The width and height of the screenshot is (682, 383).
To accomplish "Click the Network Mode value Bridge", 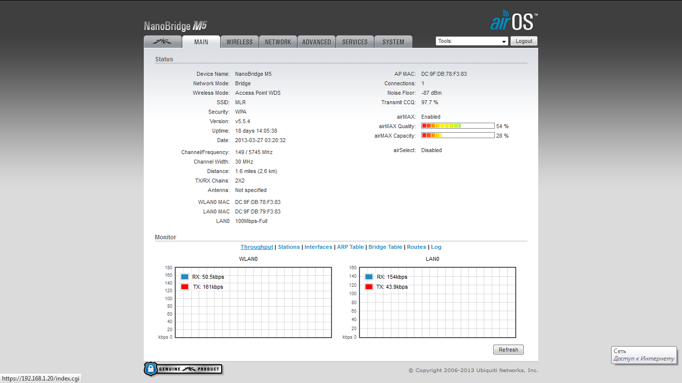I will pos(243,83).
